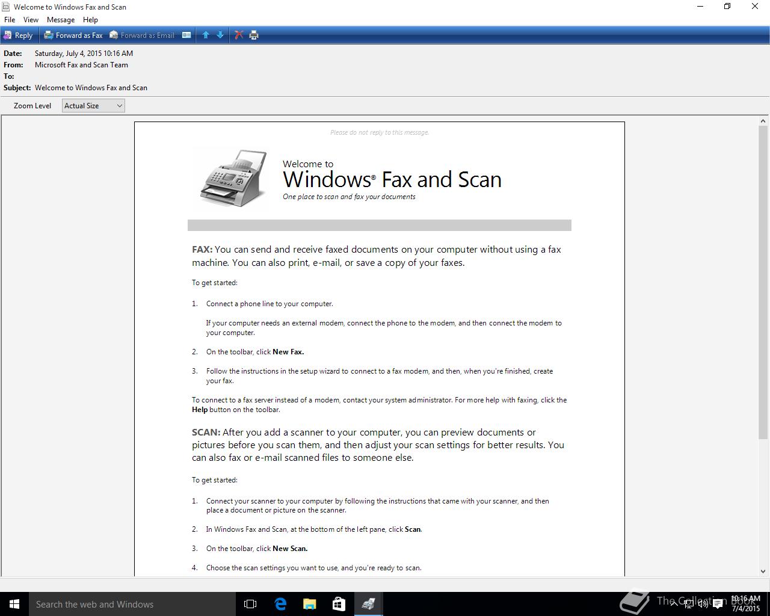
Task: Click the bold New Scan. text
Action: pyautogui.click(x=290, y=549)
